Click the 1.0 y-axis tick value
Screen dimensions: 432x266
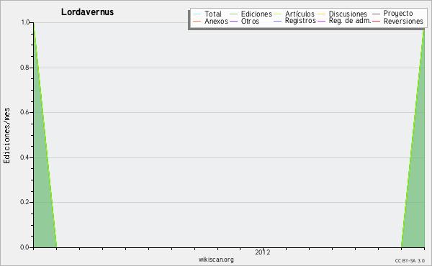point(25,22)
